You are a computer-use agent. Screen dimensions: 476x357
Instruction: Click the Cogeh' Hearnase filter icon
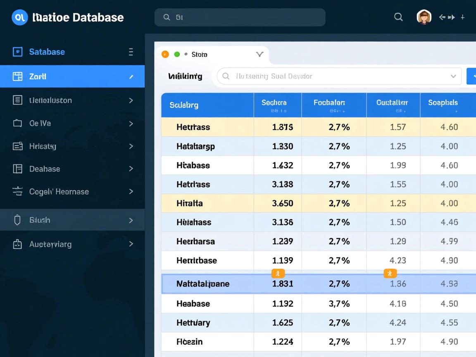pyautogui.click(x=17, y=191)
